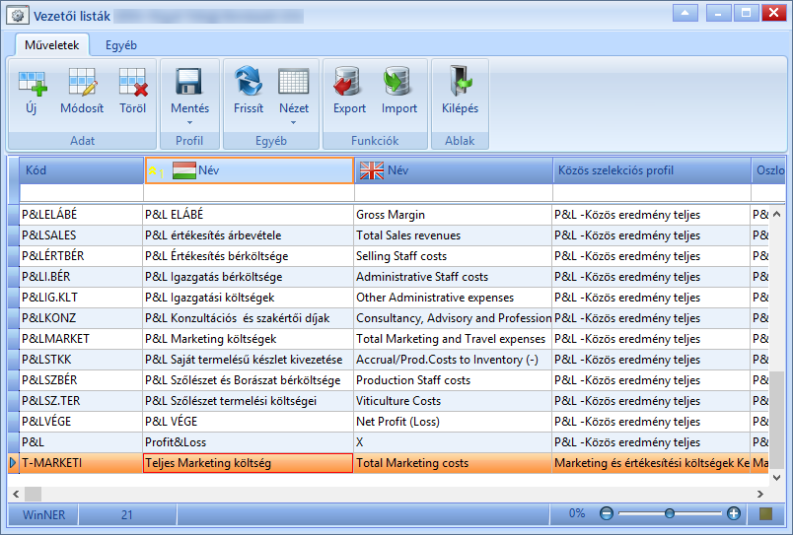Image resolution: width=793 pixels, height=535 pixels.
Task: Click the zoom-out minus button
Action: (607, 513)
